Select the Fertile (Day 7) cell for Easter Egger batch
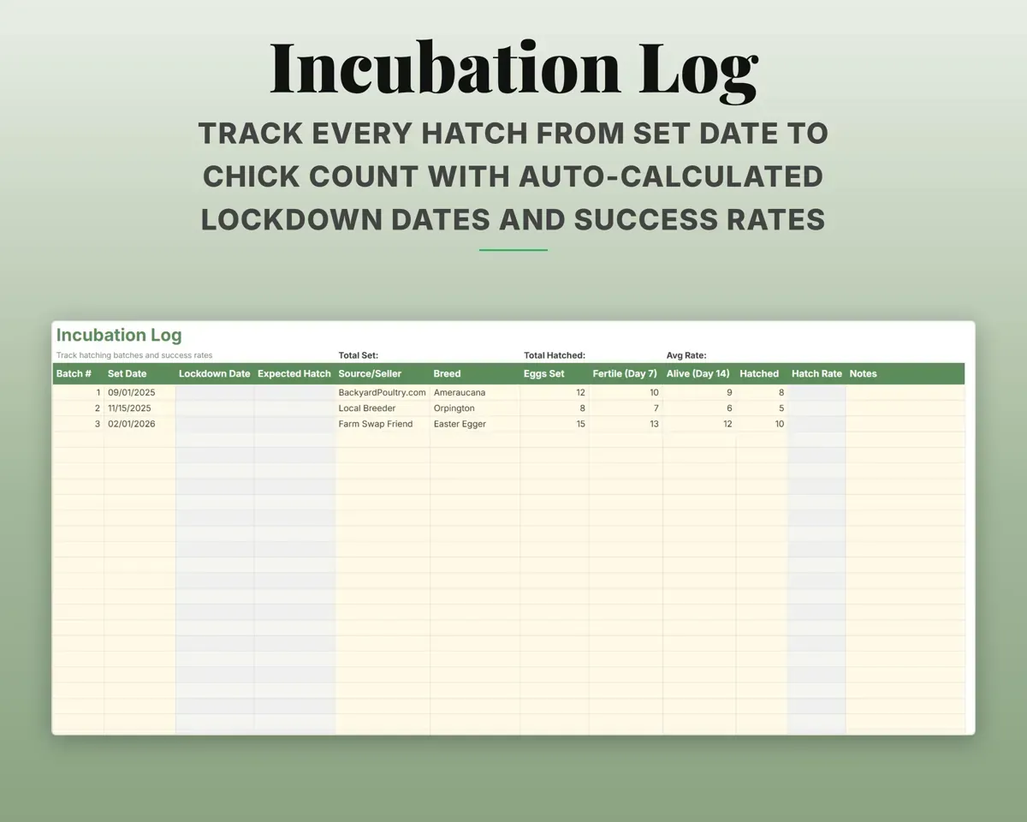This screenshot has width=1027, height=822. click(x=626, y=424)
